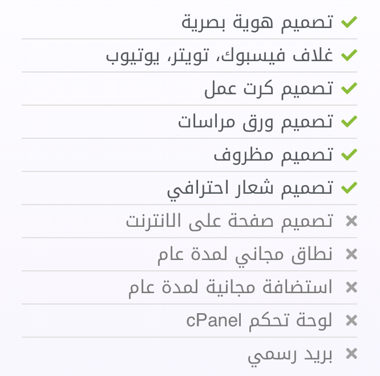Click the لوحة تحكم cPanel text
Viewport: 380px width, 376px height.
tap(260, 321)
